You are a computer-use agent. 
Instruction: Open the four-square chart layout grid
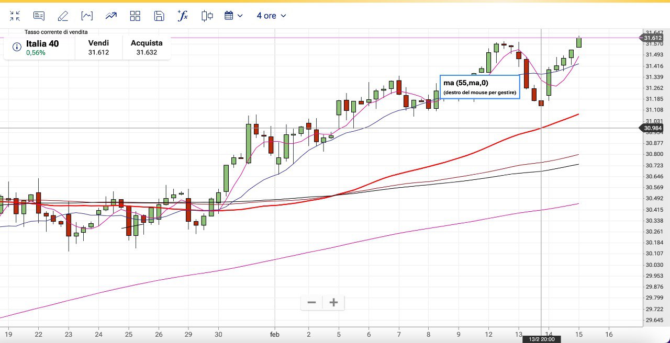point(135,16)
